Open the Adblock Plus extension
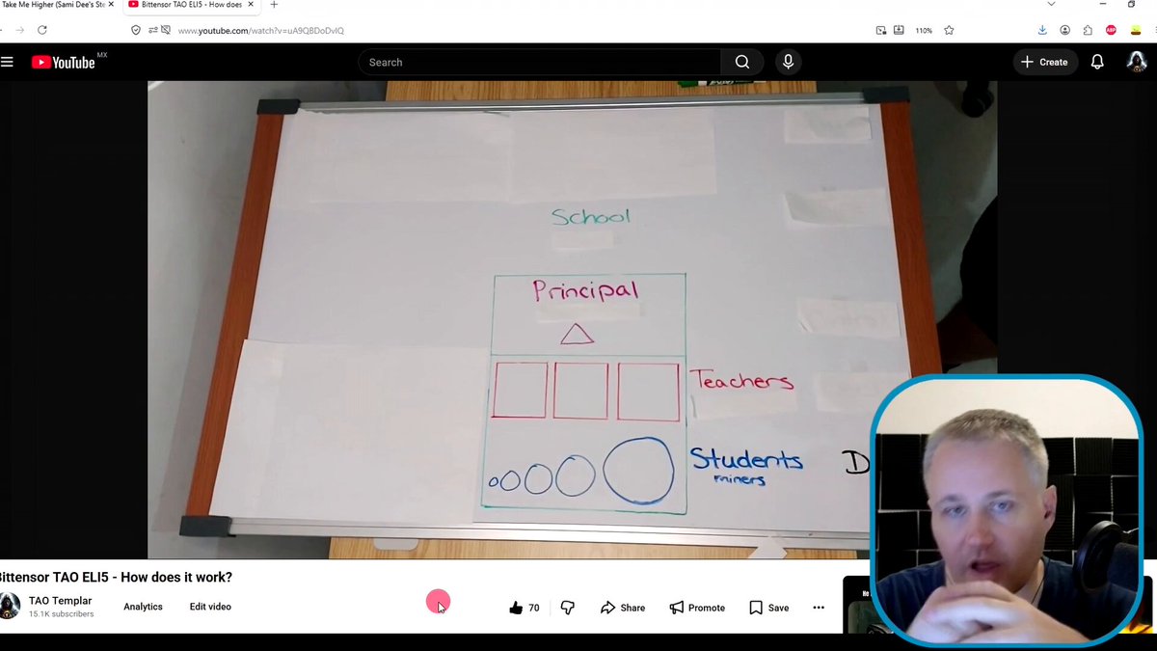Screen dimensions: 1157x651 [x=1112, y=30]
